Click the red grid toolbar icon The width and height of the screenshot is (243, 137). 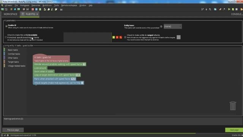click(33, 10)
